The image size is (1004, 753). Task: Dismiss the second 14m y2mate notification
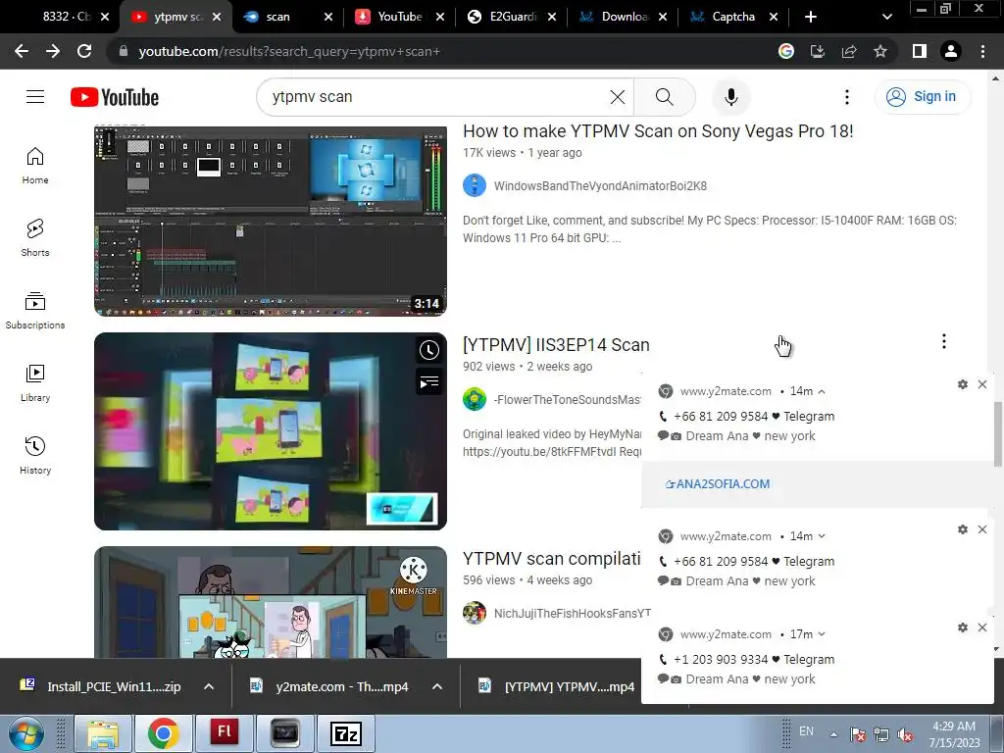pos(982,529)
